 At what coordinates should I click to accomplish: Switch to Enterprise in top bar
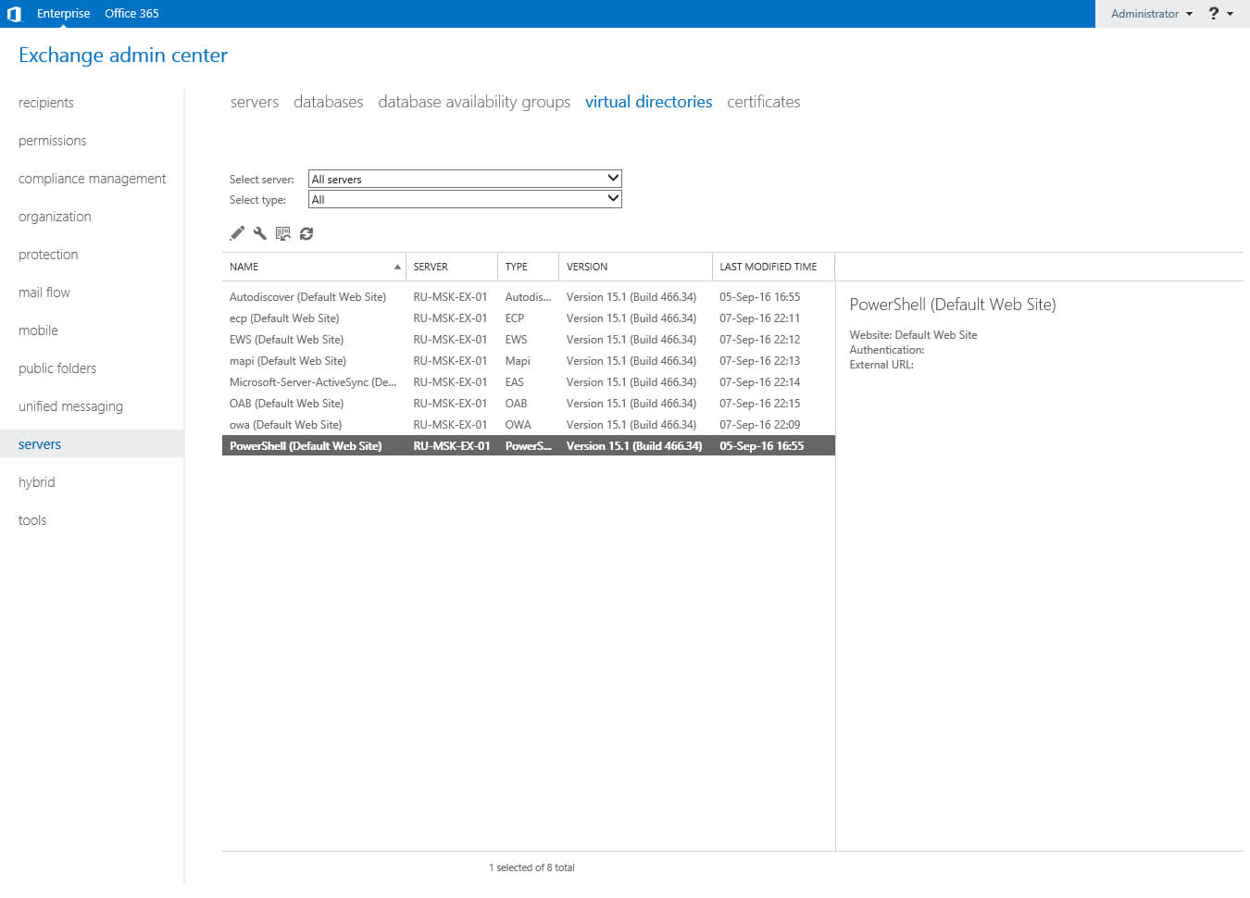pyautogui.click(x=64, y=14)
